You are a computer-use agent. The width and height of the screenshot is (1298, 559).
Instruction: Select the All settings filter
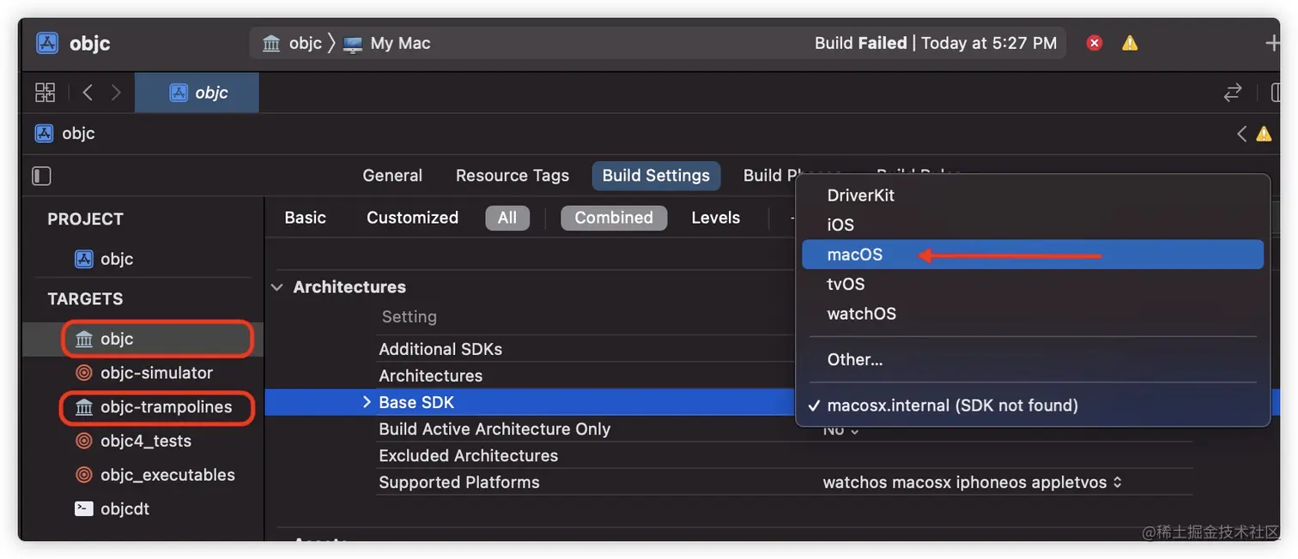[x=507, y=218]
